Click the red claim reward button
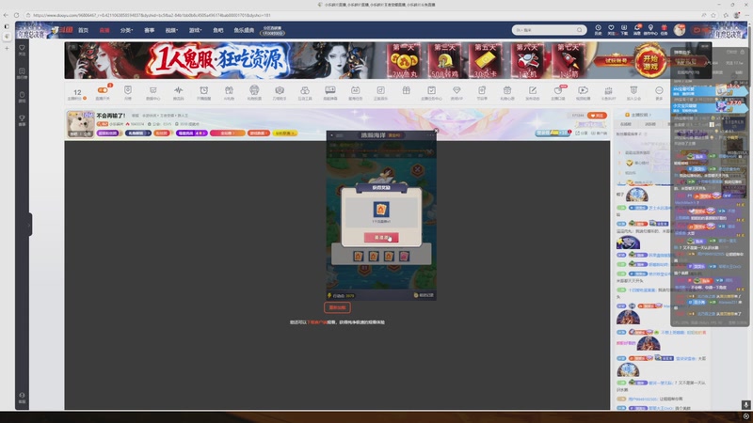Image resolution: width=753 pixels, height=423 pixels. [x=381, y=238]
